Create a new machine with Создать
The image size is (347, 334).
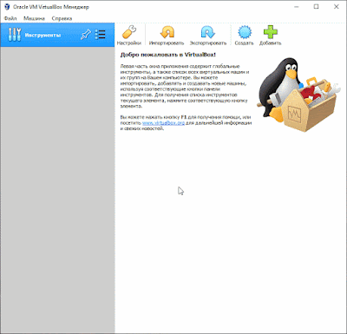click(245, 35)
